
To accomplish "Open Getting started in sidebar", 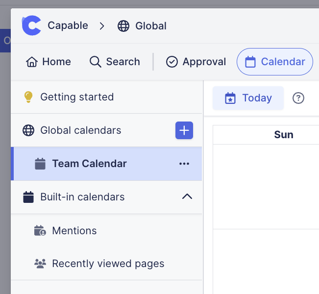I will 77,97.
